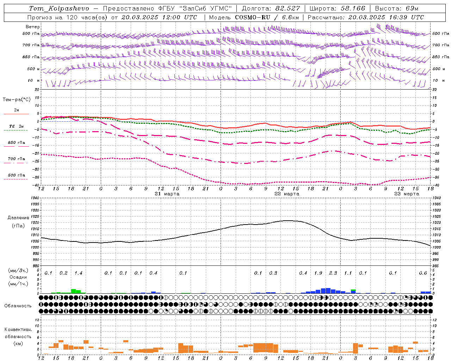Click the 'Долгота: 82.527' header entry

[271, 8]
